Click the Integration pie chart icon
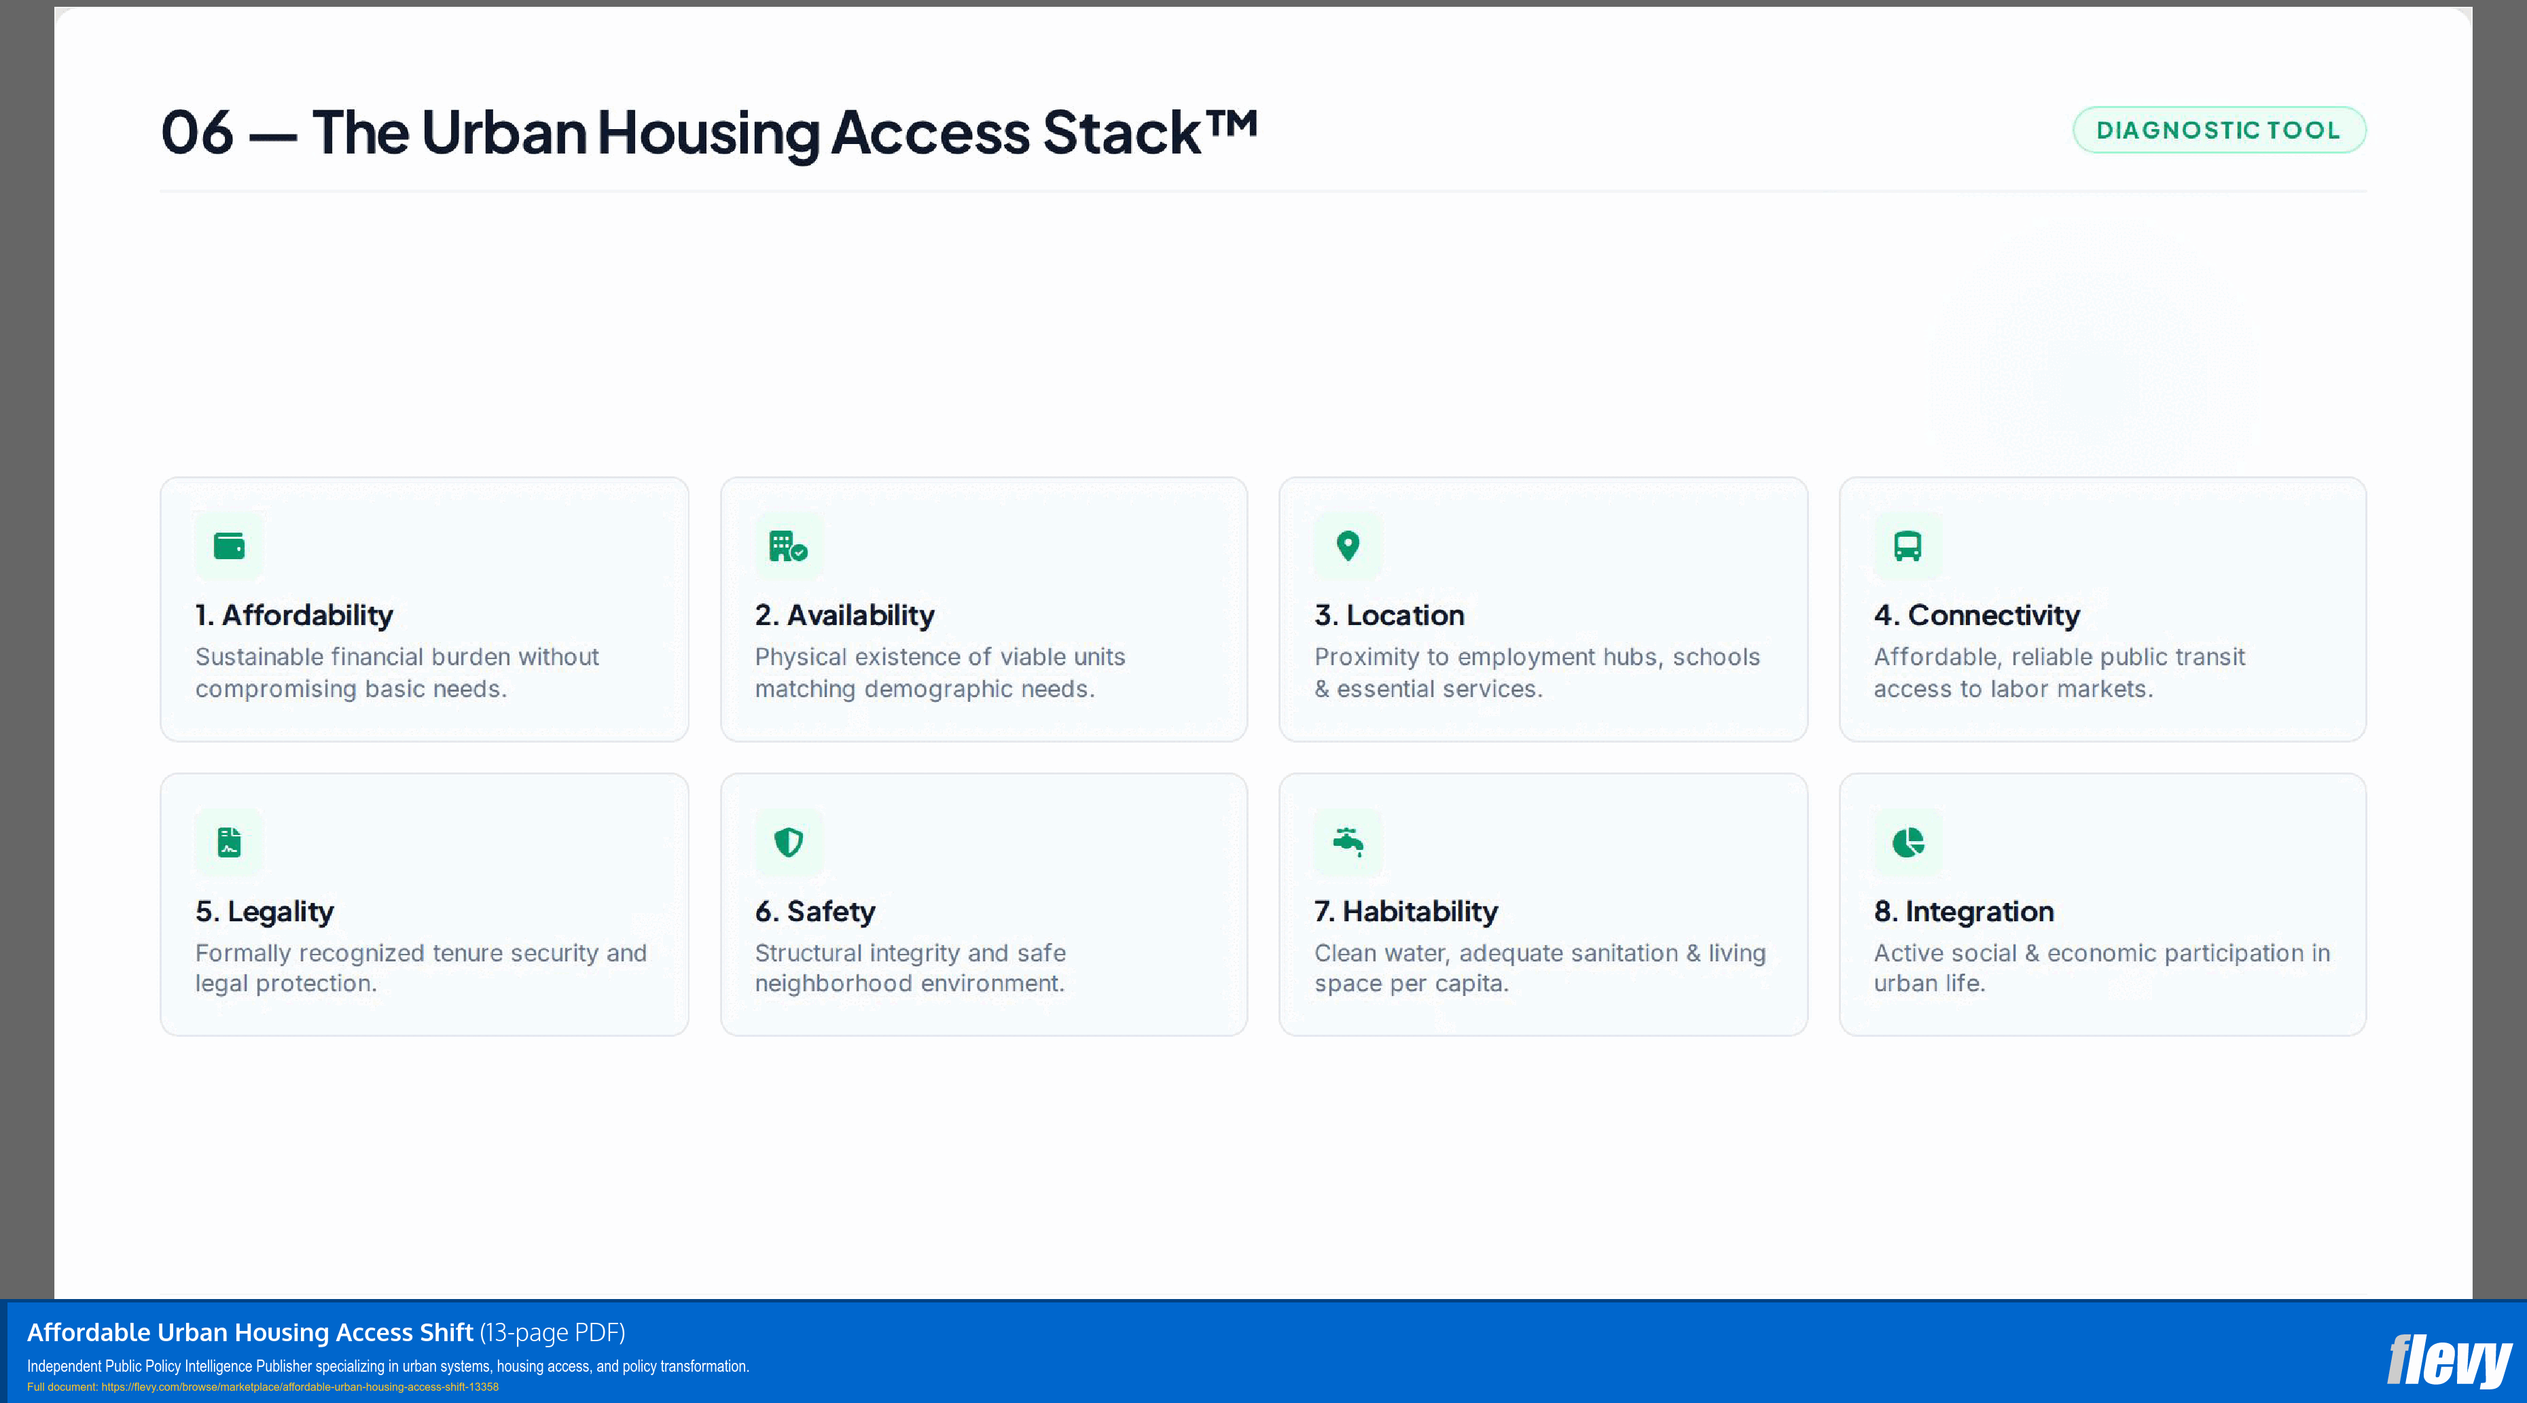The image size is (2527, 1403). coord(1907,842)
